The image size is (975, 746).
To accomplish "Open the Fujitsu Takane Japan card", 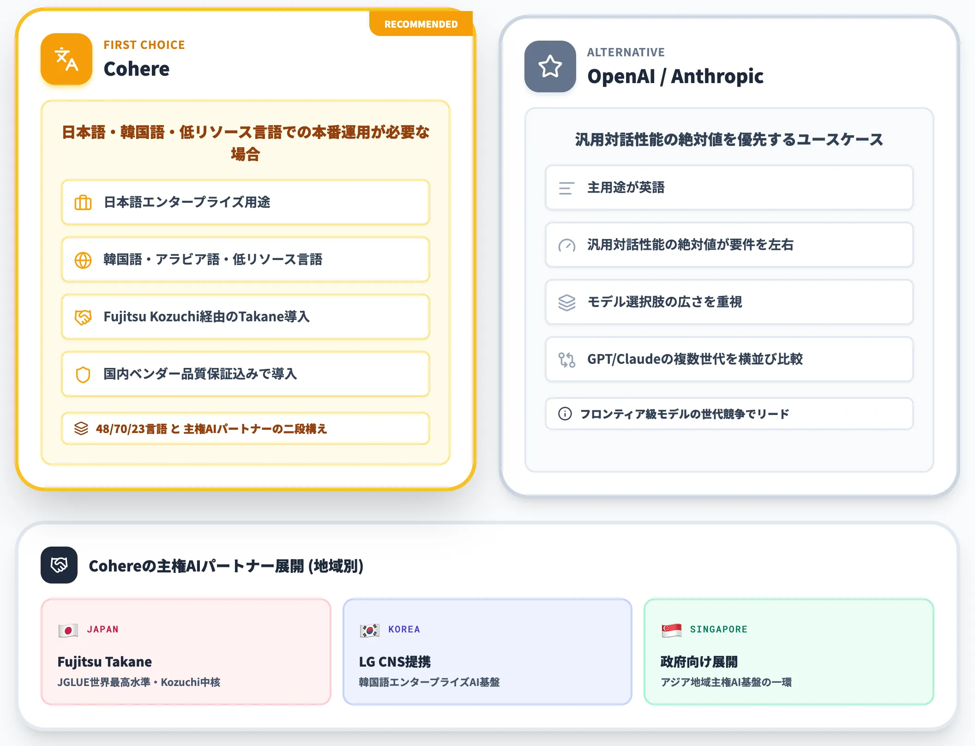I will 186,652.
